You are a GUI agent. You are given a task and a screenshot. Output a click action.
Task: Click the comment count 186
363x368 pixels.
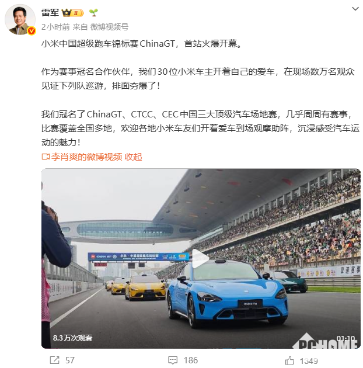click(191, 360)
